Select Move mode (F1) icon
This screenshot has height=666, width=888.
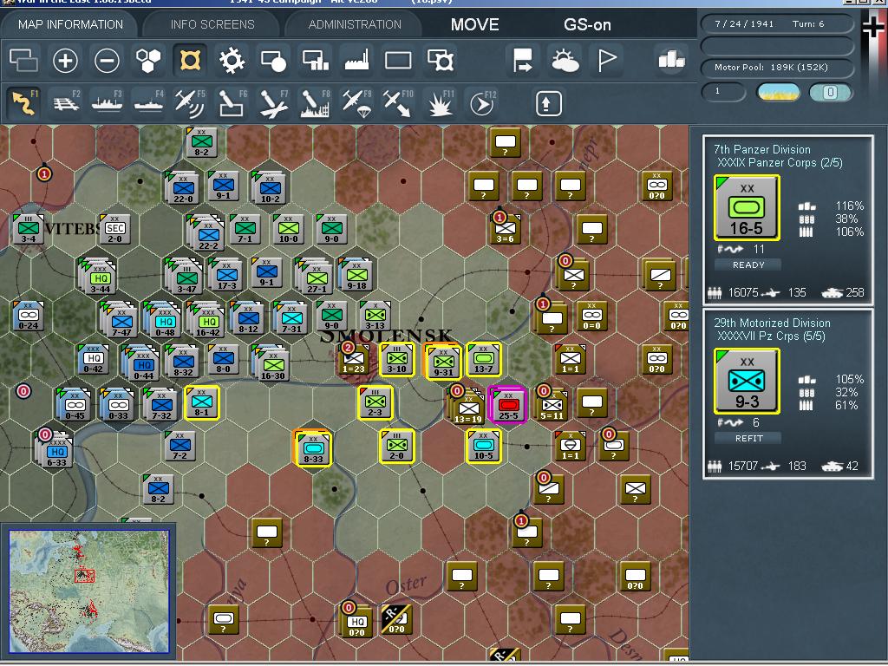point(24,103)
